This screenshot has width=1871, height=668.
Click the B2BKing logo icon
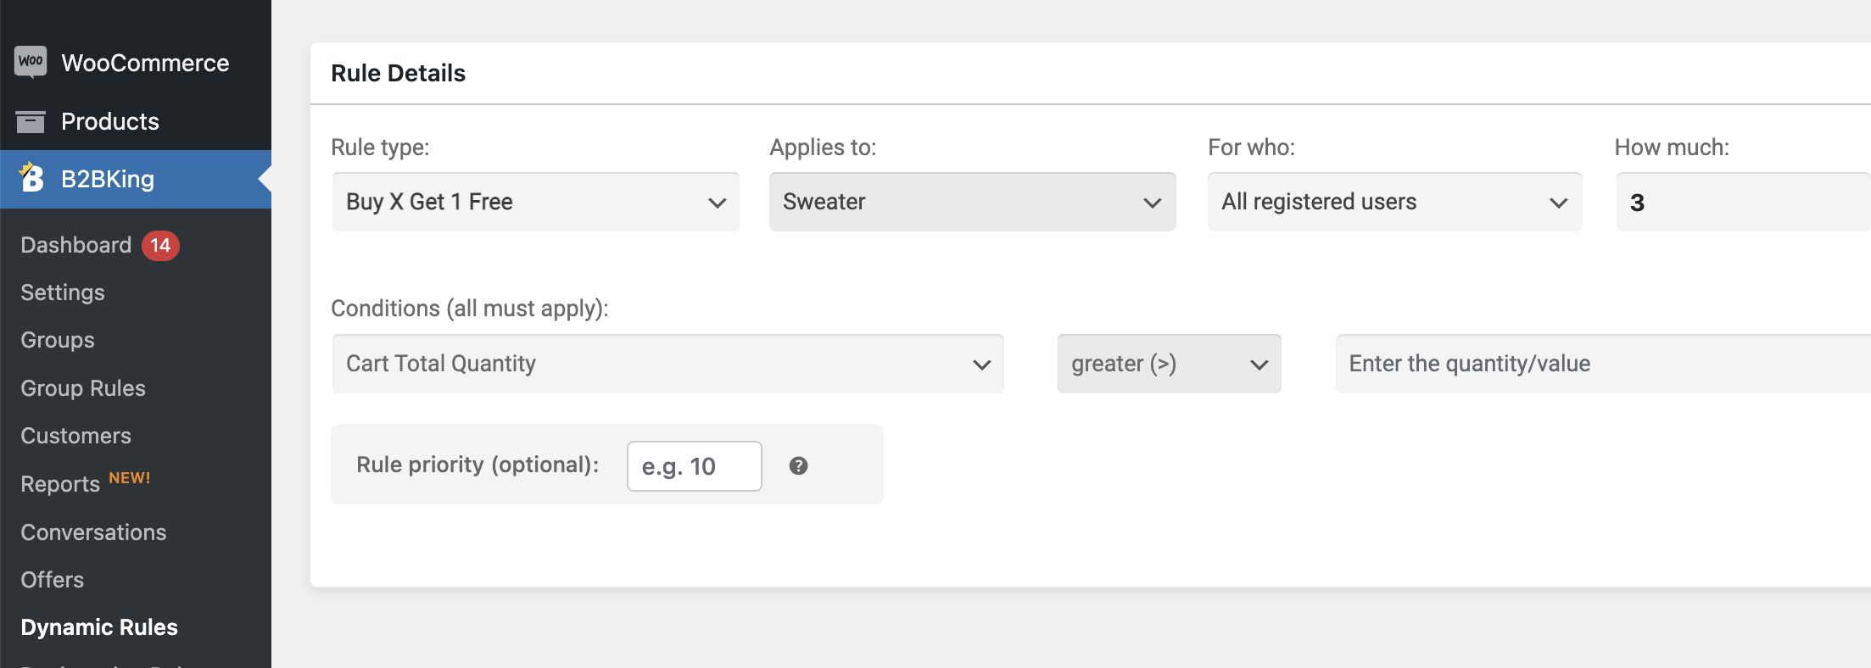pos(31,177)
